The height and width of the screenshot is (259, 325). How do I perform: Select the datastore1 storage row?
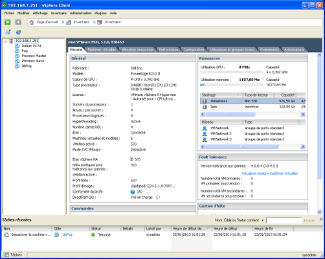252,101
